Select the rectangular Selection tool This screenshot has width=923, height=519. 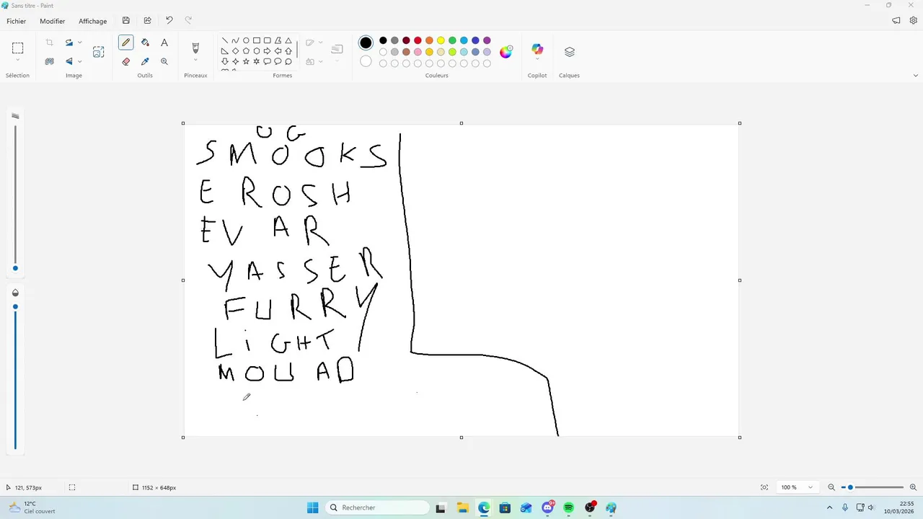point(17,48)
